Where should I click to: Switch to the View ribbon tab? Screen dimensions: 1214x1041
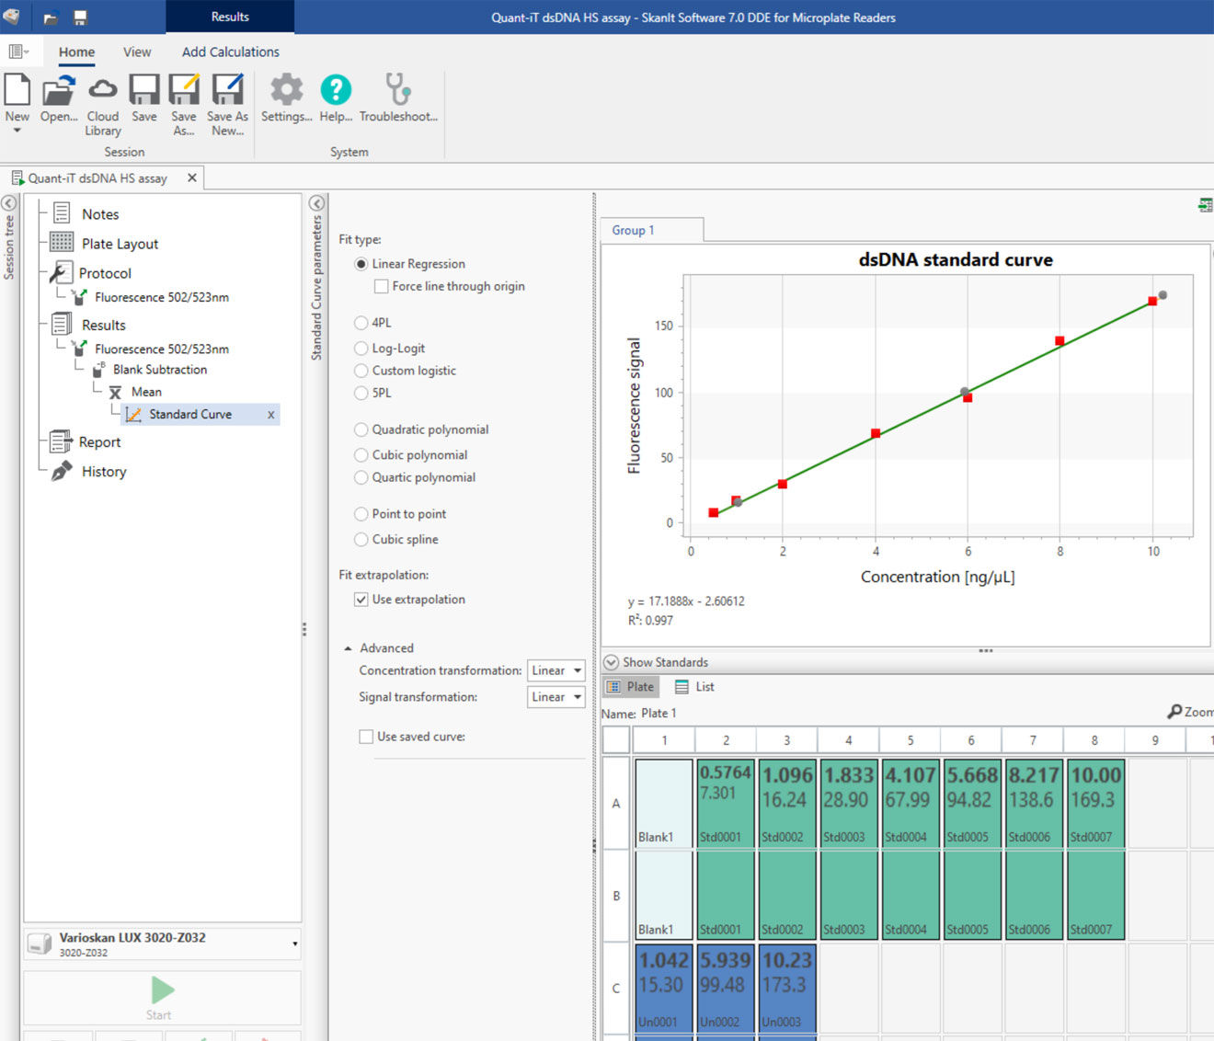(136, 51)
